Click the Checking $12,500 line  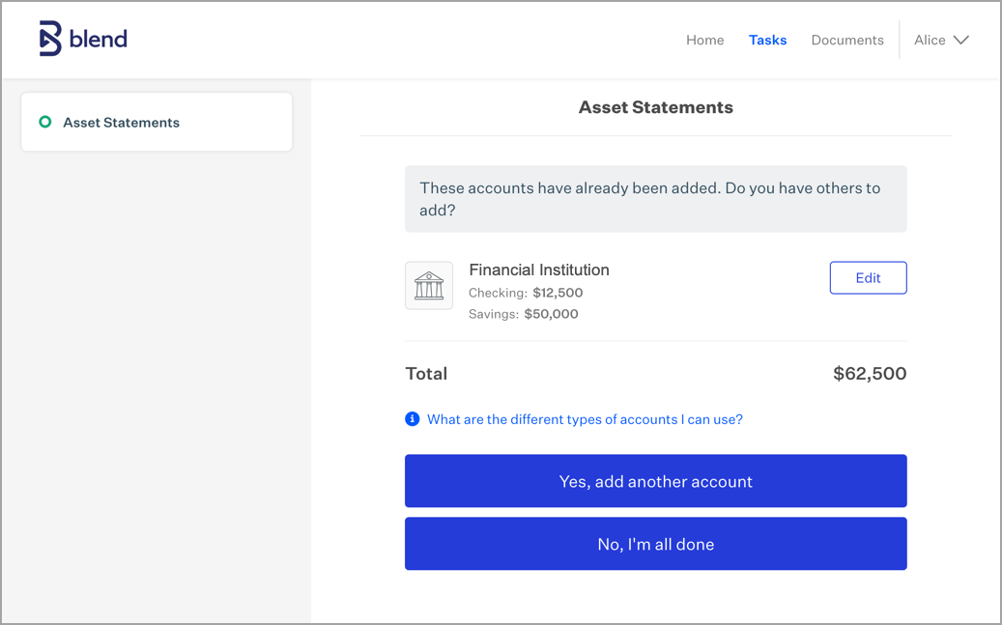click(x=526, y=293)
